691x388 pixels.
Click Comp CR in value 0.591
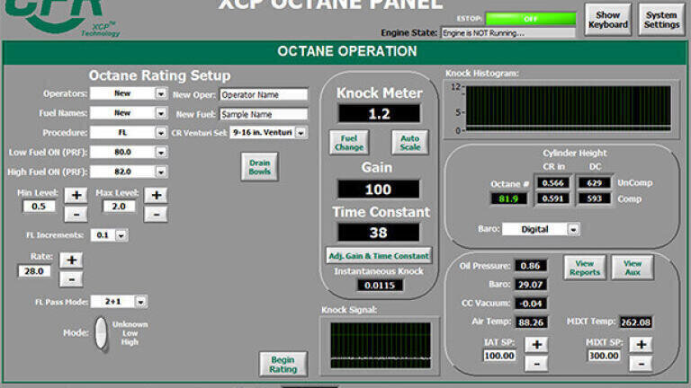552,198
